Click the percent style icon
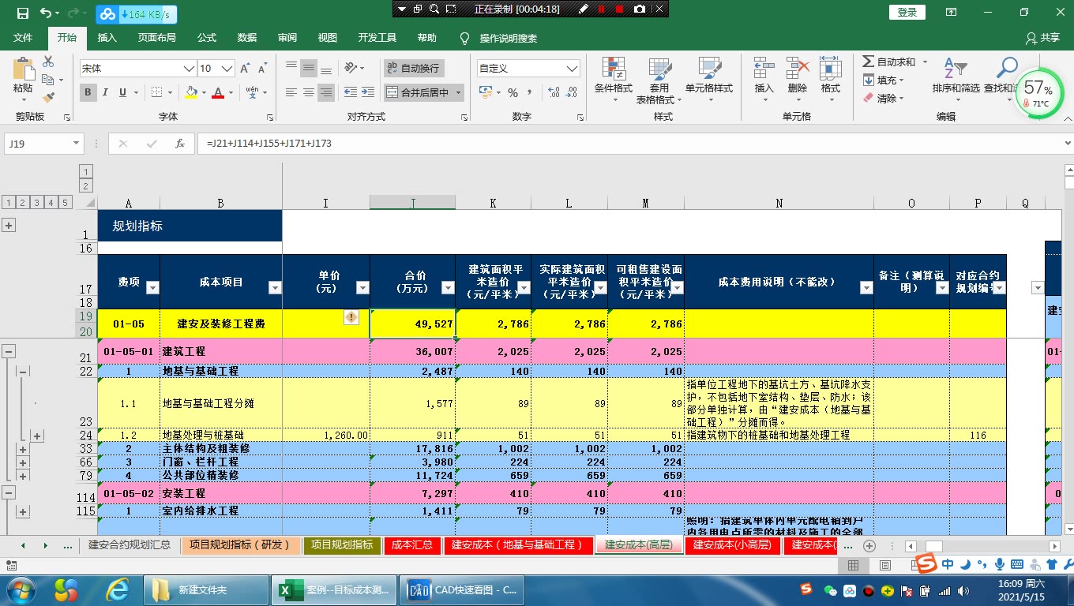Viewport: 1074px width, 606px height. point(513,93)
